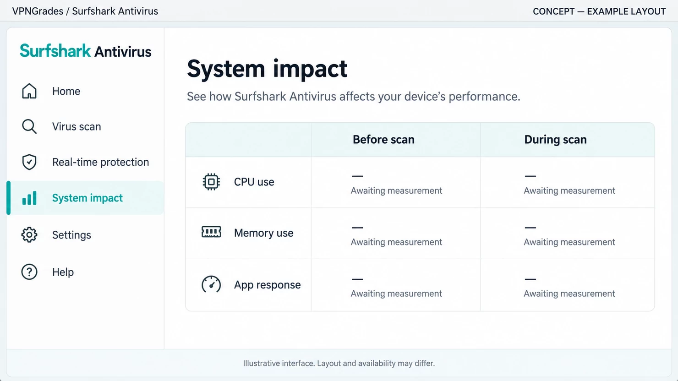The height and width of the screenshot is (381, 678).
Task: Click the Real-time protection shield icon
Action: tap(29, 162)
